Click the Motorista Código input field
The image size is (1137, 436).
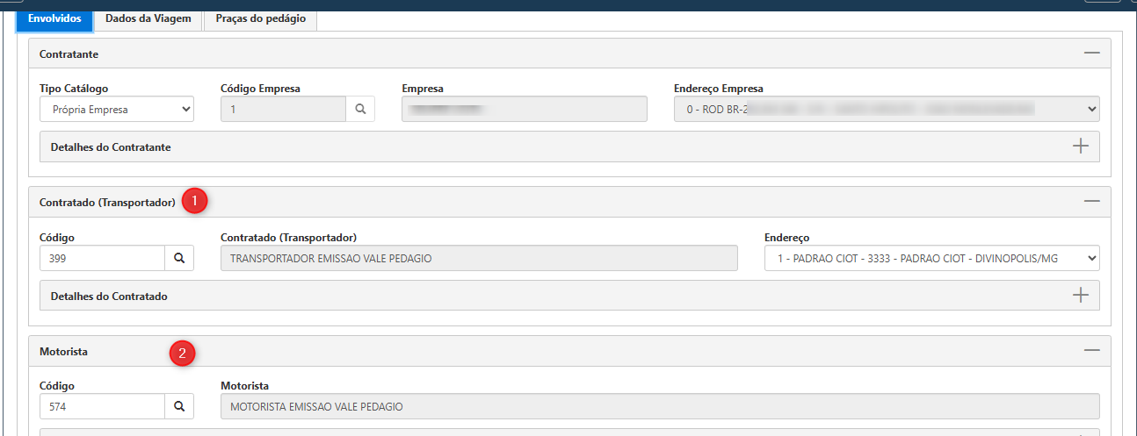[x=102, y=407]
